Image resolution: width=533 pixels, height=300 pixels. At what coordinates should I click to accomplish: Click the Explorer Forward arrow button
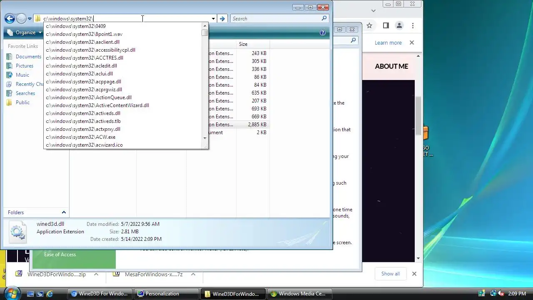tap(21, 18)
